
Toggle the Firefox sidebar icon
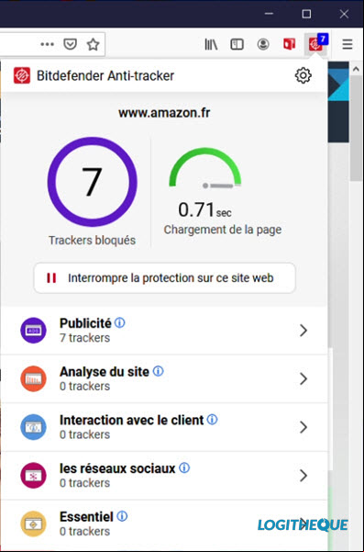[x=237, y=44]
